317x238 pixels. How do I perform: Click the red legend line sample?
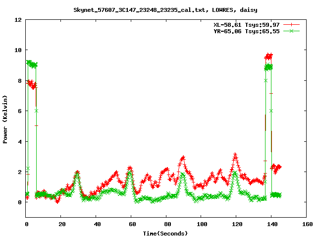pyautogui.click(x=291, y=25)
